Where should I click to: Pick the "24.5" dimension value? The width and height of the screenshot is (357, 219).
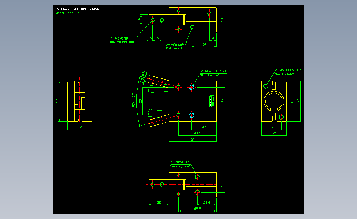pos(207,203)
